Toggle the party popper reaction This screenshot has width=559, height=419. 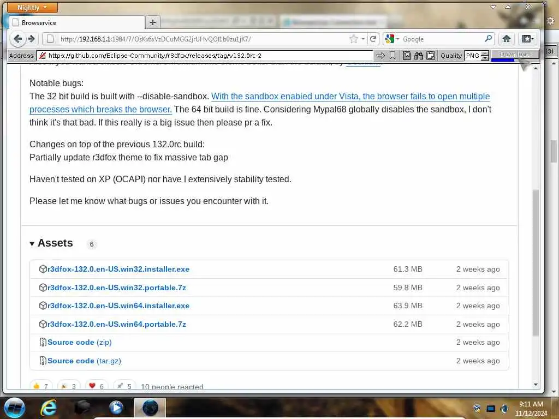pyautogui.click(x=68, y=386)
